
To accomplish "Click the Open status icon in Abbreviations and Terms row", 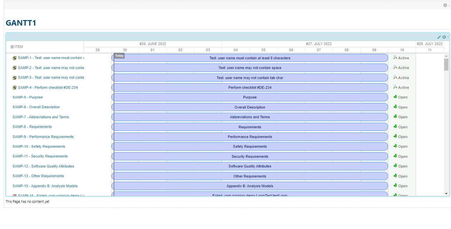I will coord(395,117).
